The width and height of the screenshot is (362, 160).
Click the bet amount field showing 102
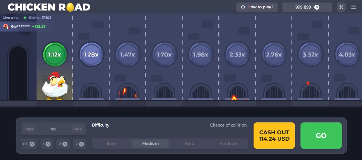53,129
